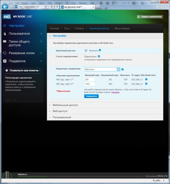Stop loading with address bar X
Image resolution: width=170 pixels, height=184 pixels.
(57, 7)
